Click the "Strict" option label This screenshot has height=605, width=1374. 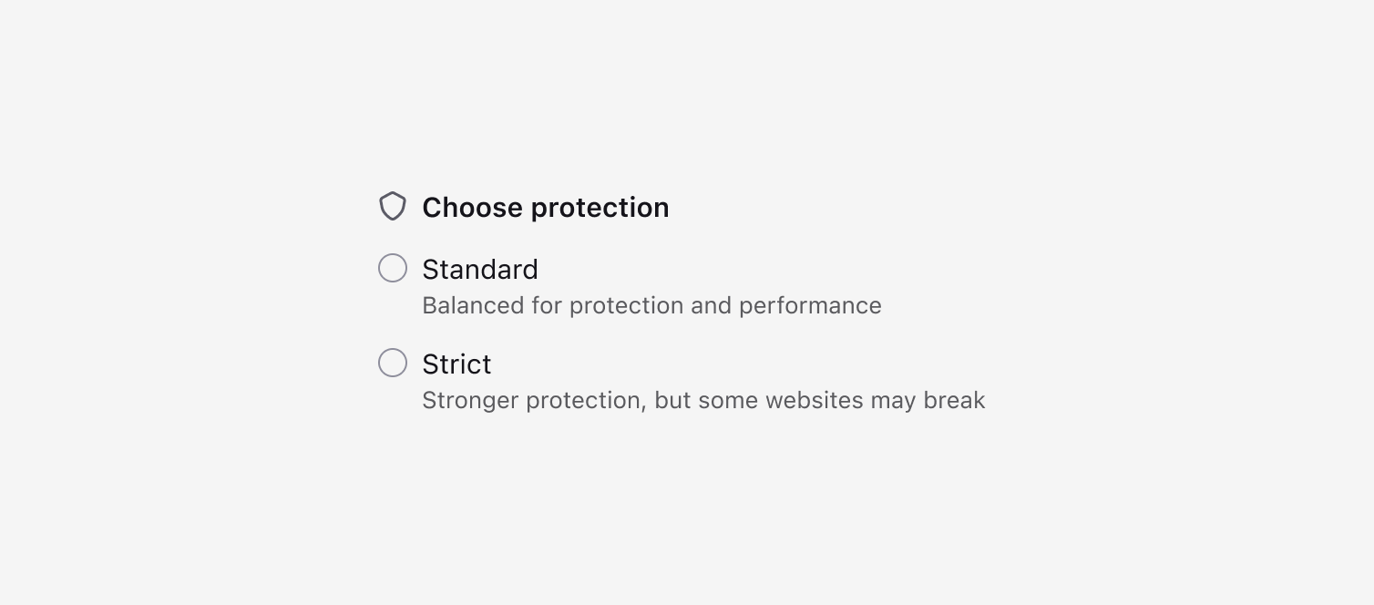point(456,364)
